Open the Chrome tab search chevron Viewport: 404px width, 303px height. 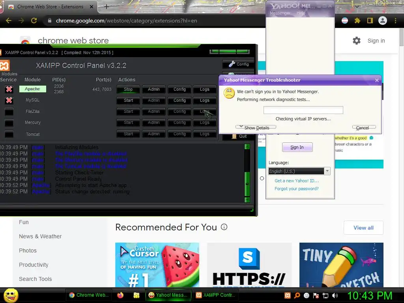357,6
